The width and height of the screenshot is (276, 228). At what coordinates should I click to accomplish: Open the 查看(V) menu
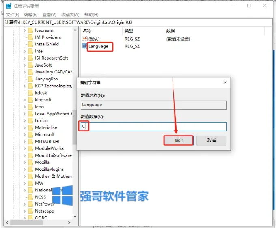coord(50,15)
